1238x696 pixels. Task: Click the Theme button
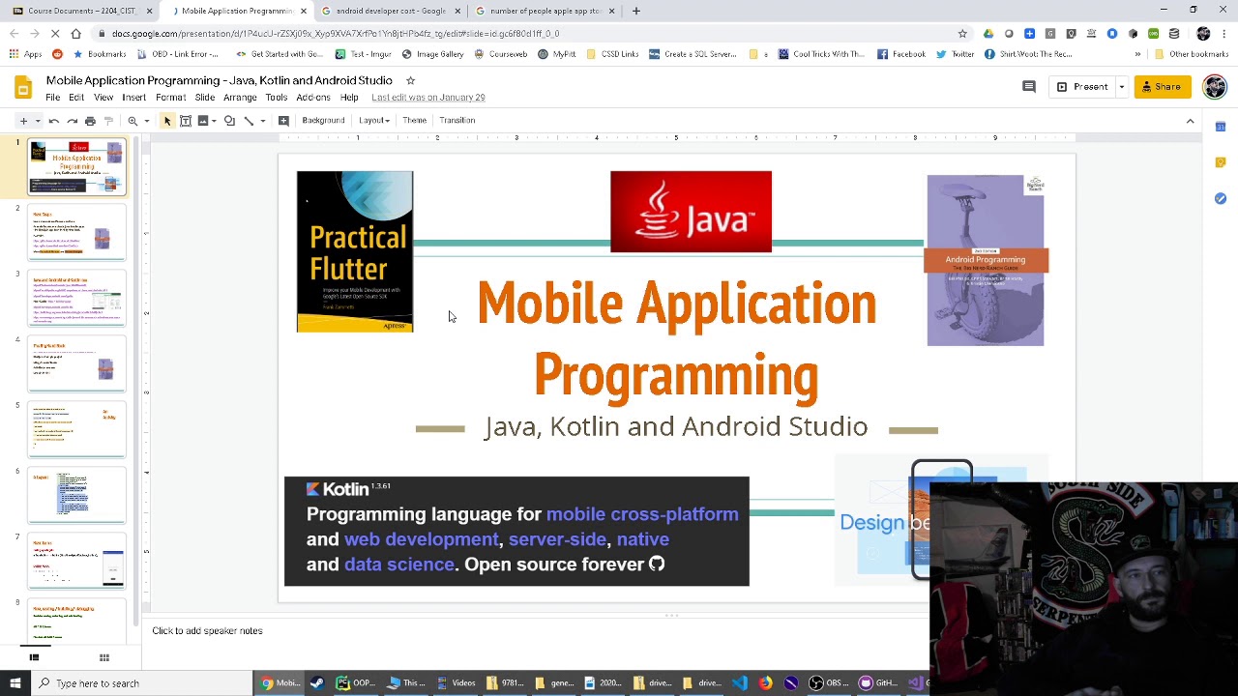414,121
